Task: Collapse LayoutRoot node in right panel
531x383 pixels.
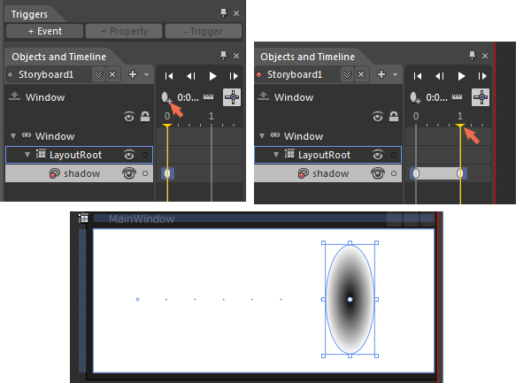Action: click(x=275, y=155)
